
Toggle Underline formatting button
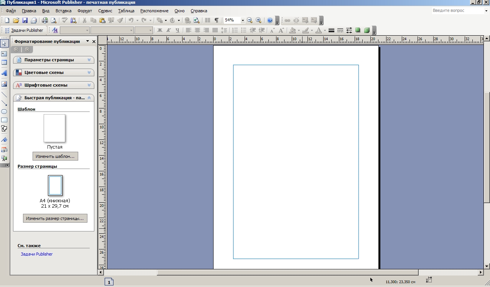pyautogui.click(x=177, y=30)
